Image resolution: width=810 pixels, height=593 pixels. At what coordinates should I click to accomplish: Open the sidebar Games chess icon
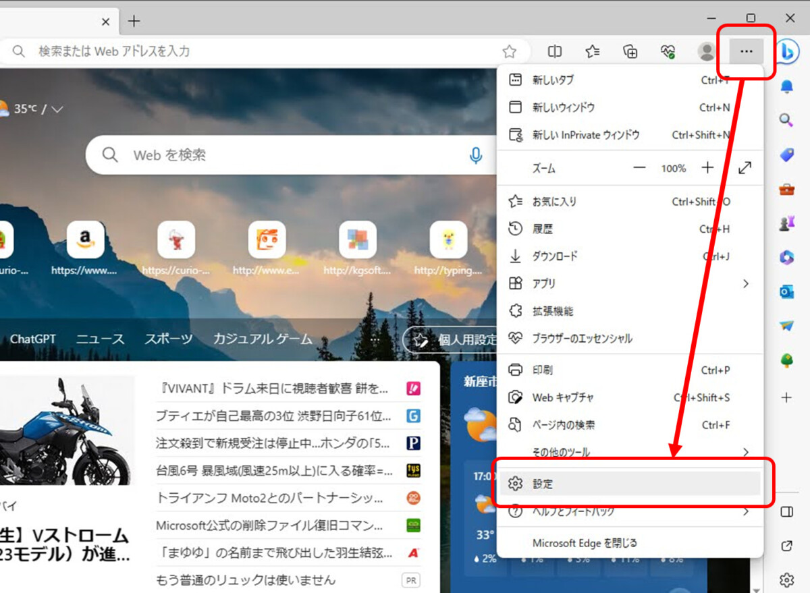pyautogui.click(x=786, y=225)
